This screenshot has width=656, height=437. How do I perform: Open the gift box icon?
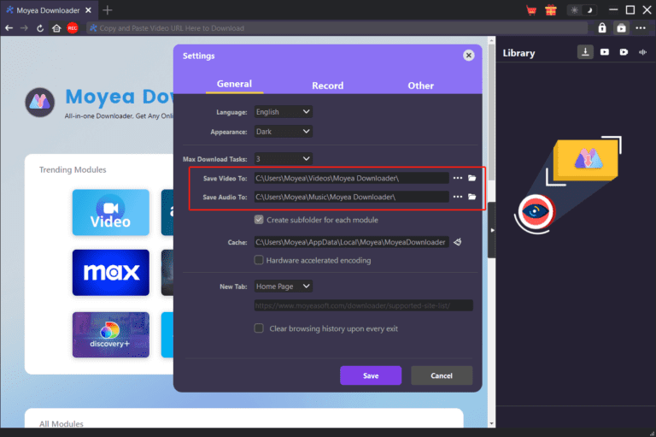click(550, 10)
